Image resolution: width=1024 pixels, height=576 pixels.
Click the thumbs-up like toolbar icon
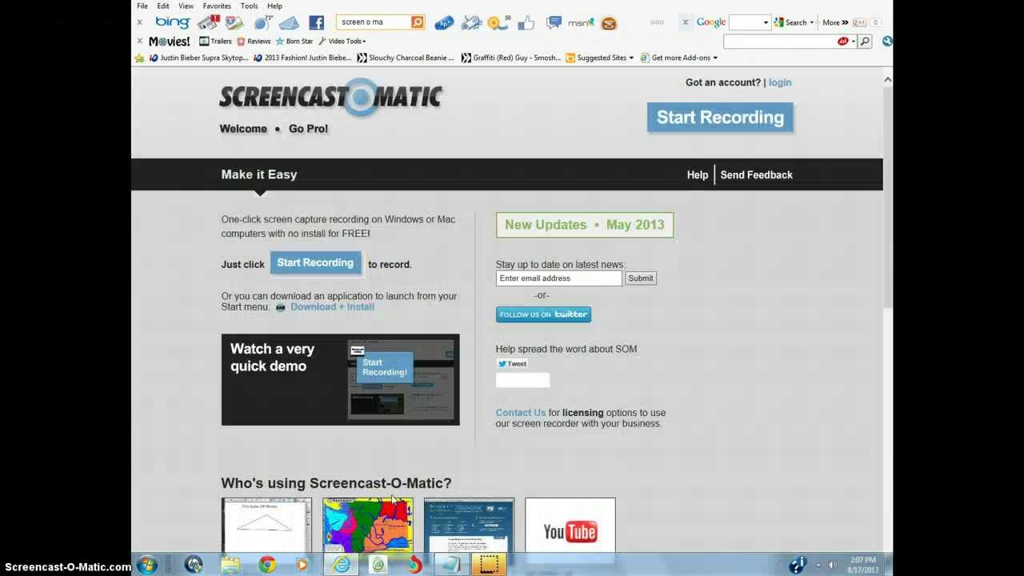point(526,22)
